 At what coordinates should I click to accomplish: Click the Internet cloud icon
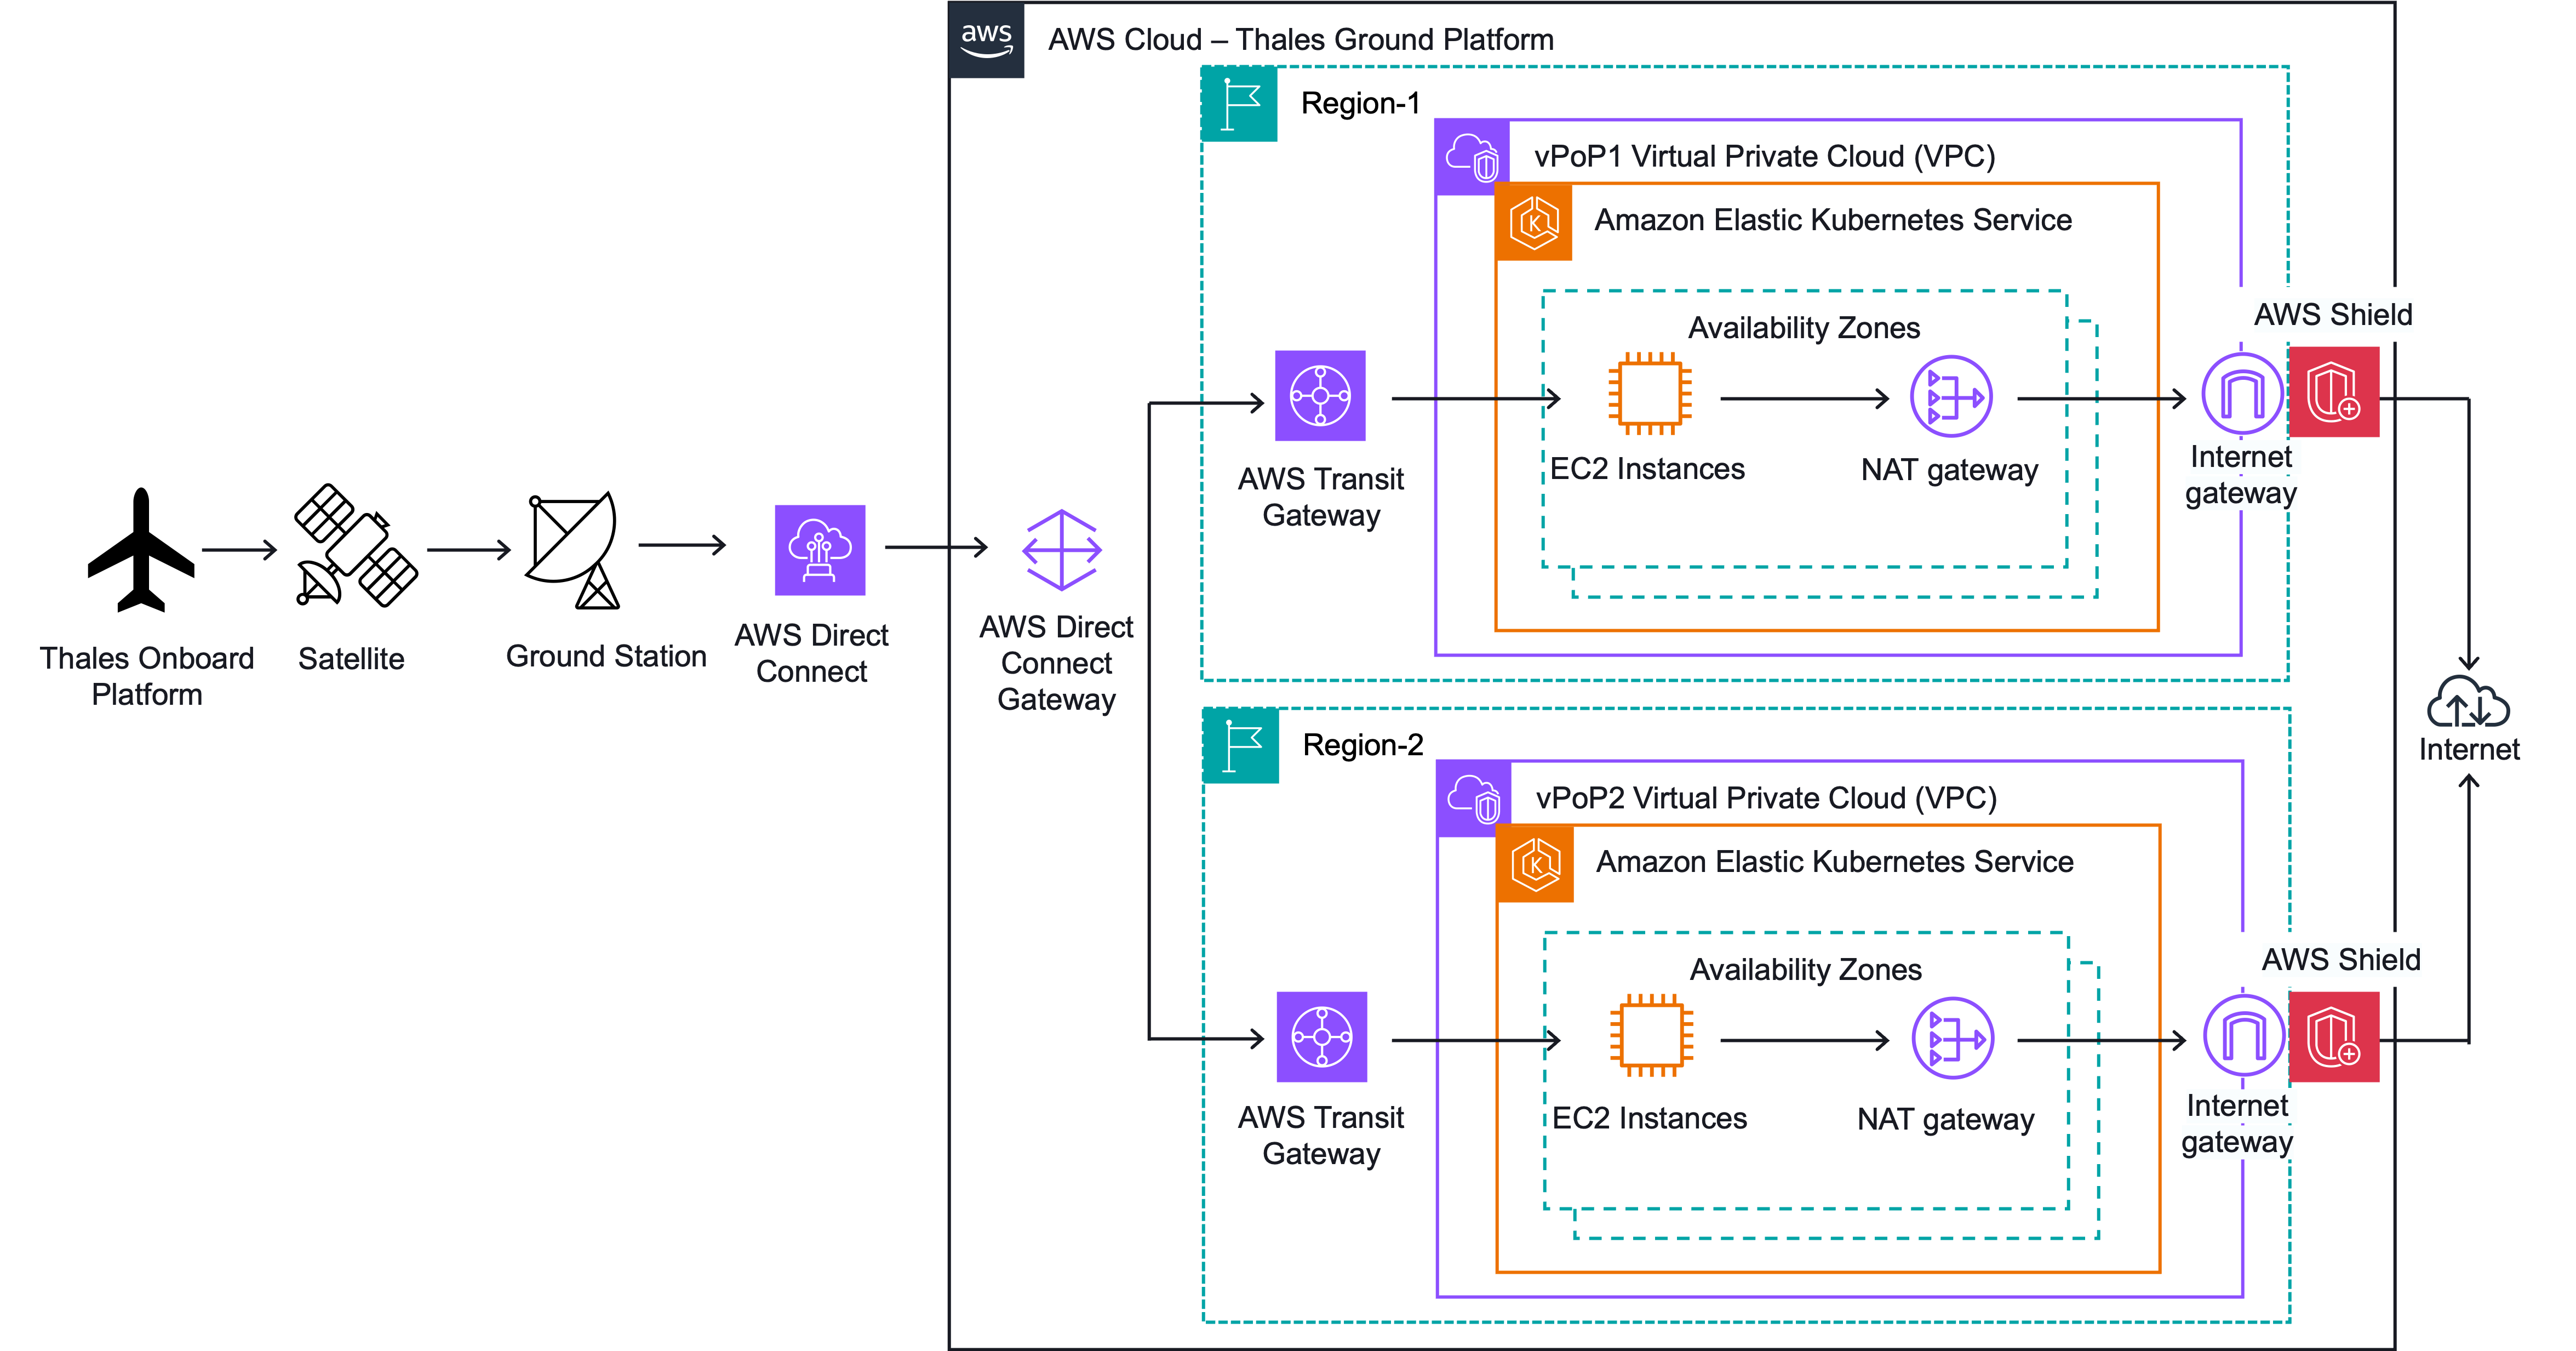(2467, 702)
